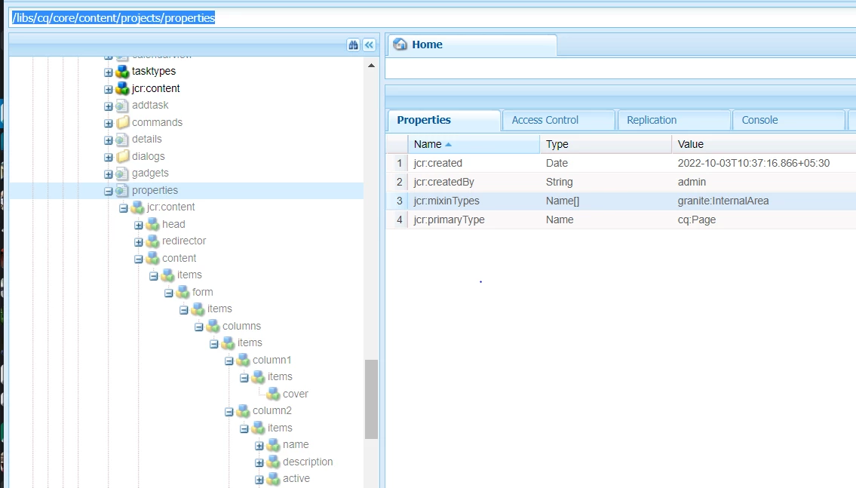Click the value cq:Page
Screen dimensions: 856x488
click(697, 220)
